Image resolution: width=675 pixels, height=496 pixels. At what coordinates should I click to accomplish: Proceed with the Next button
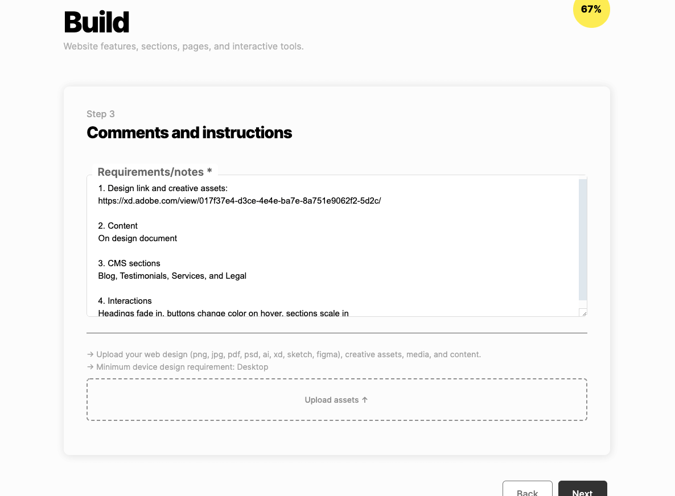point(582,490)
